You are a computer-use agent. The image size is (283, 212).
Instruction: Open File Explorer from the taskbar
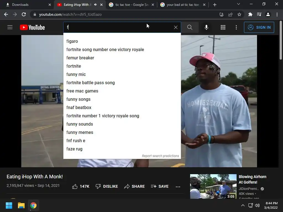pyautogui.click(x=21, y=205)
